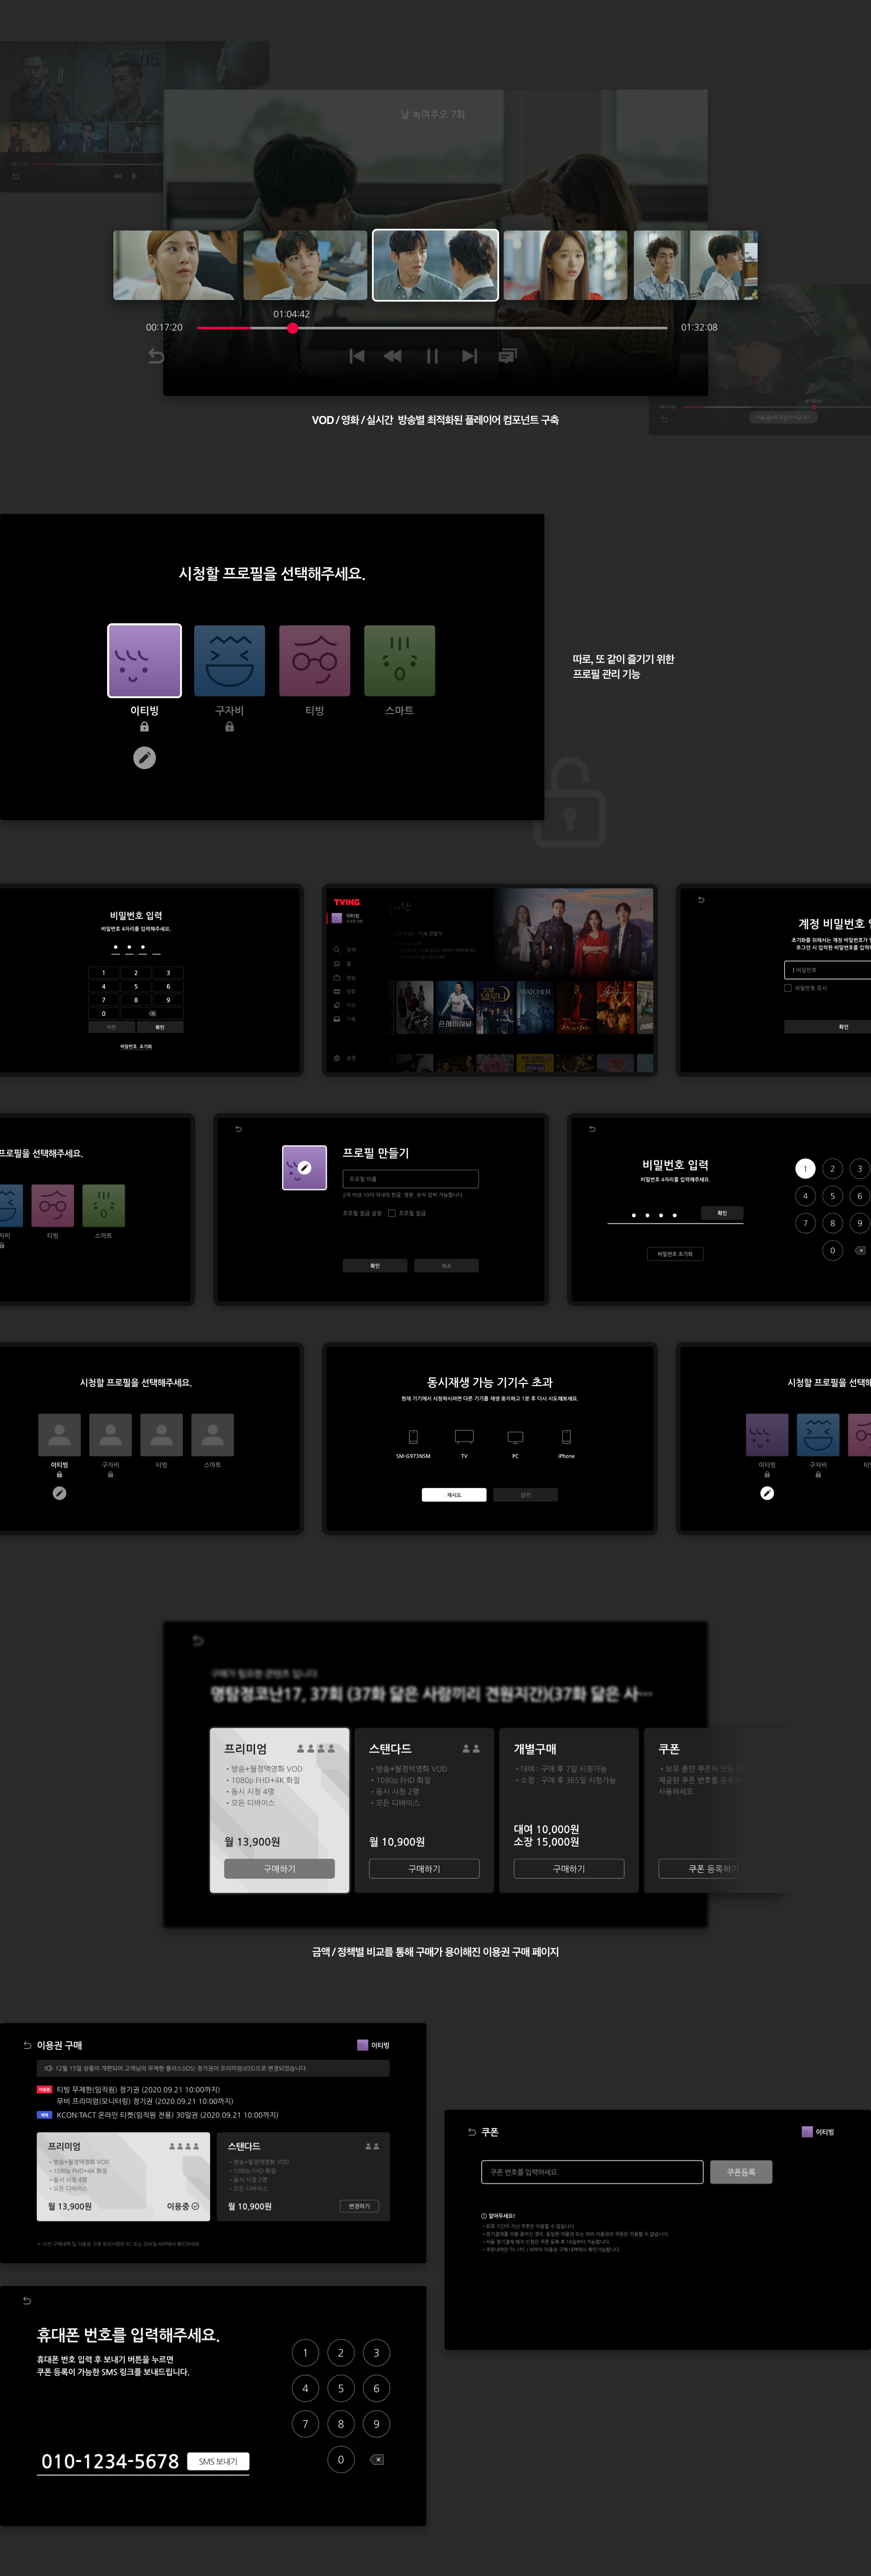Viewport: 871px width, 2576px height.
Task: Click the 쿠폰등록 button
Action: coord(741,2172)
